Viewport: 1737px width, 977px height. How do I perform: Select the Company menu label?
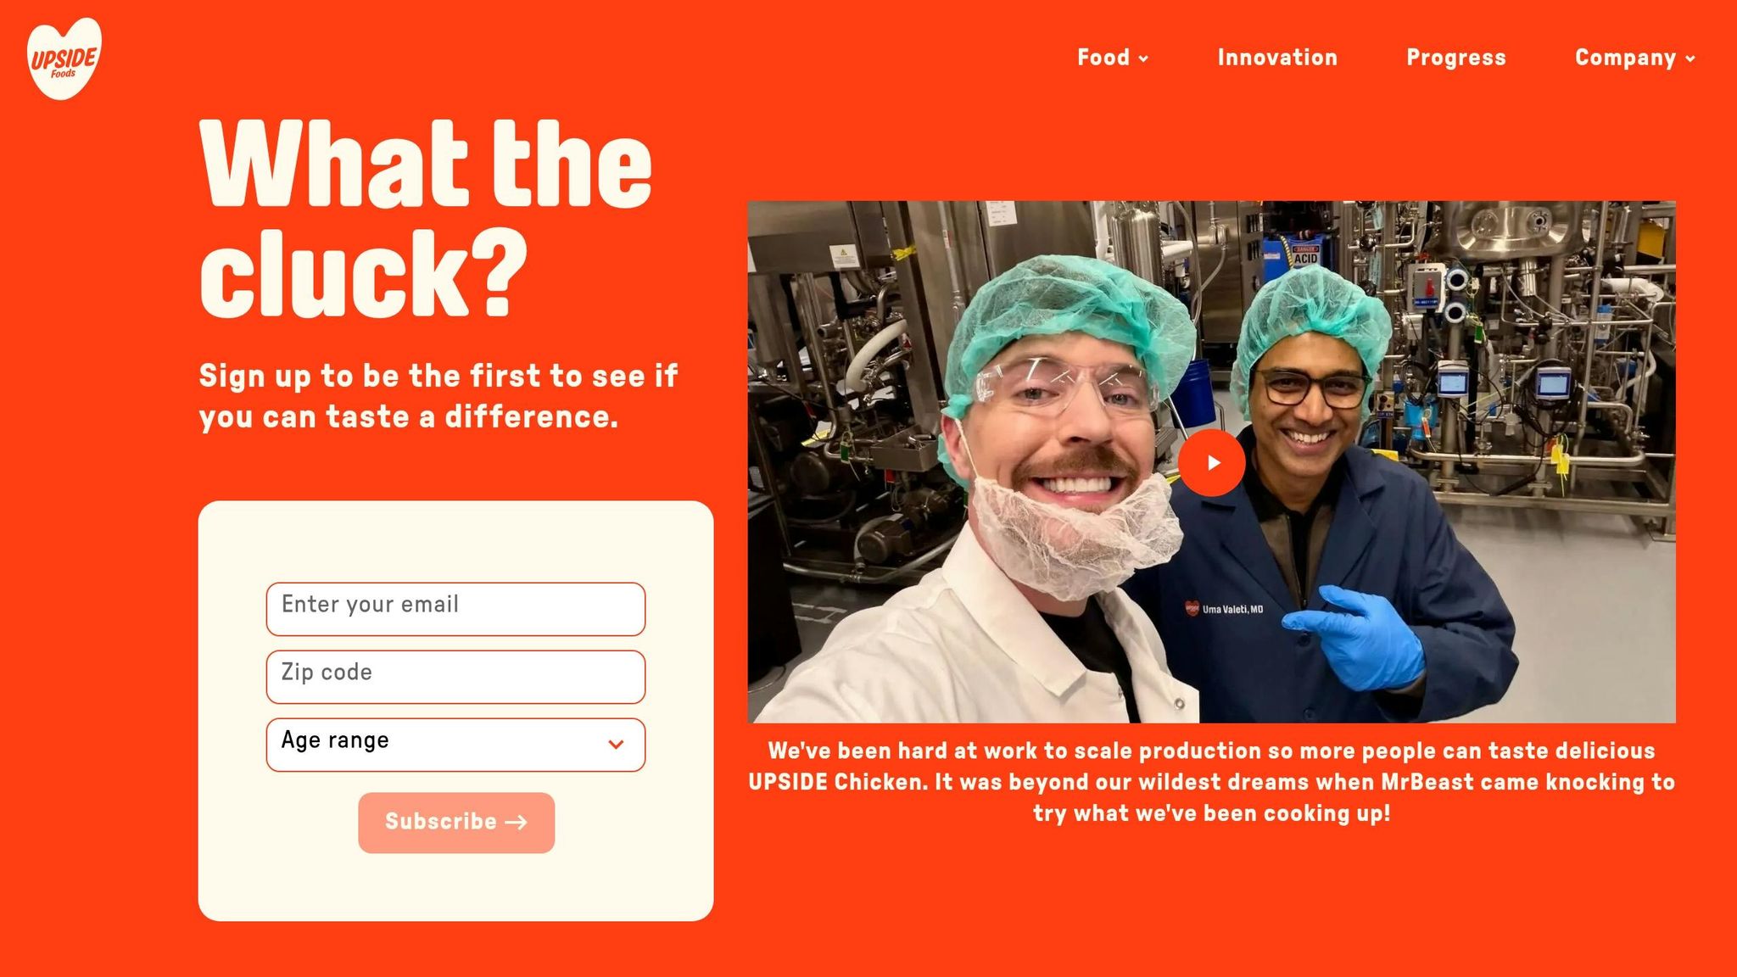[x=1625, y=58]
